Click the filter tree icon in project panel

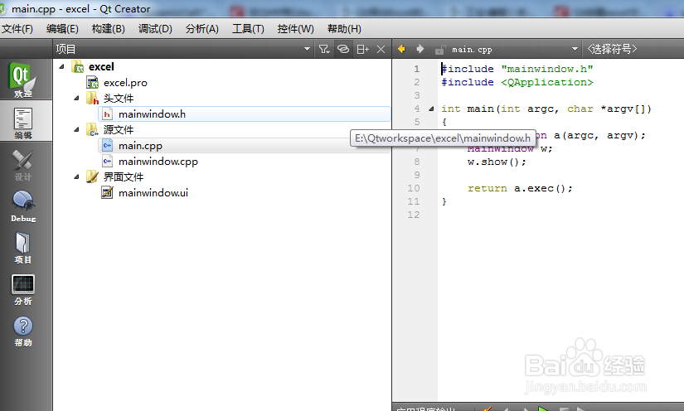(323, 49)
